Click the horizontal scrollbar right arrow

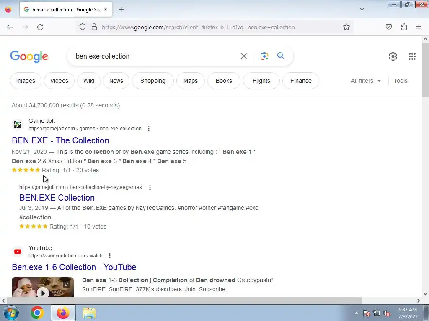tap(419, 301)
